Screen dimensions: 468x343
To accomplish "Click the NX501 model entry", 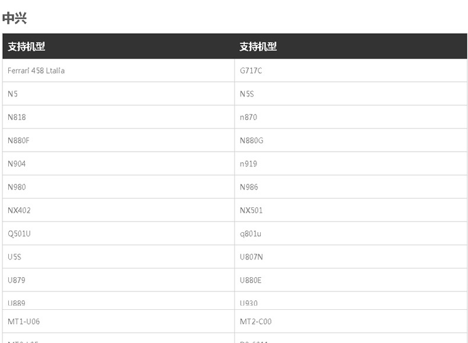I will pos(251,210).
